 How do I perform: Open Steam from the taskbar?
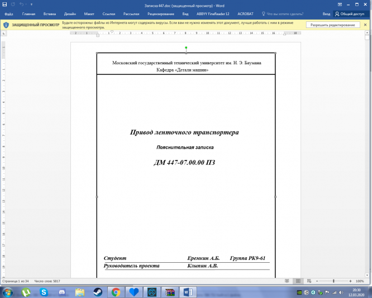tap(98, 292)
